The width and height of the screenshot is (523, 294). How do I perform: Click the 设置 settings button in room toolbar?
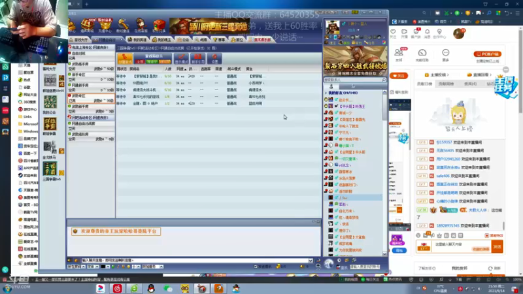coord(214,59)
